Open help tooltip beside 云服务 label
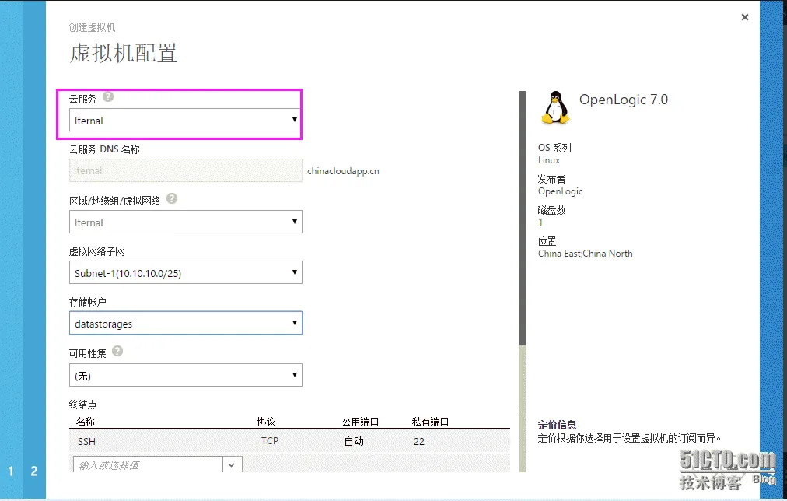 (108, 97)
